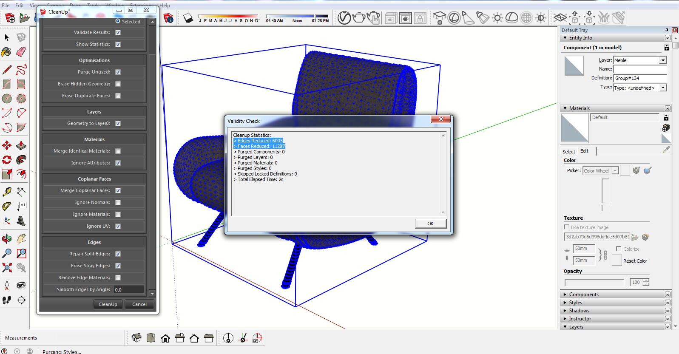
Task: Open the File menu
Action: pos(6,6)
